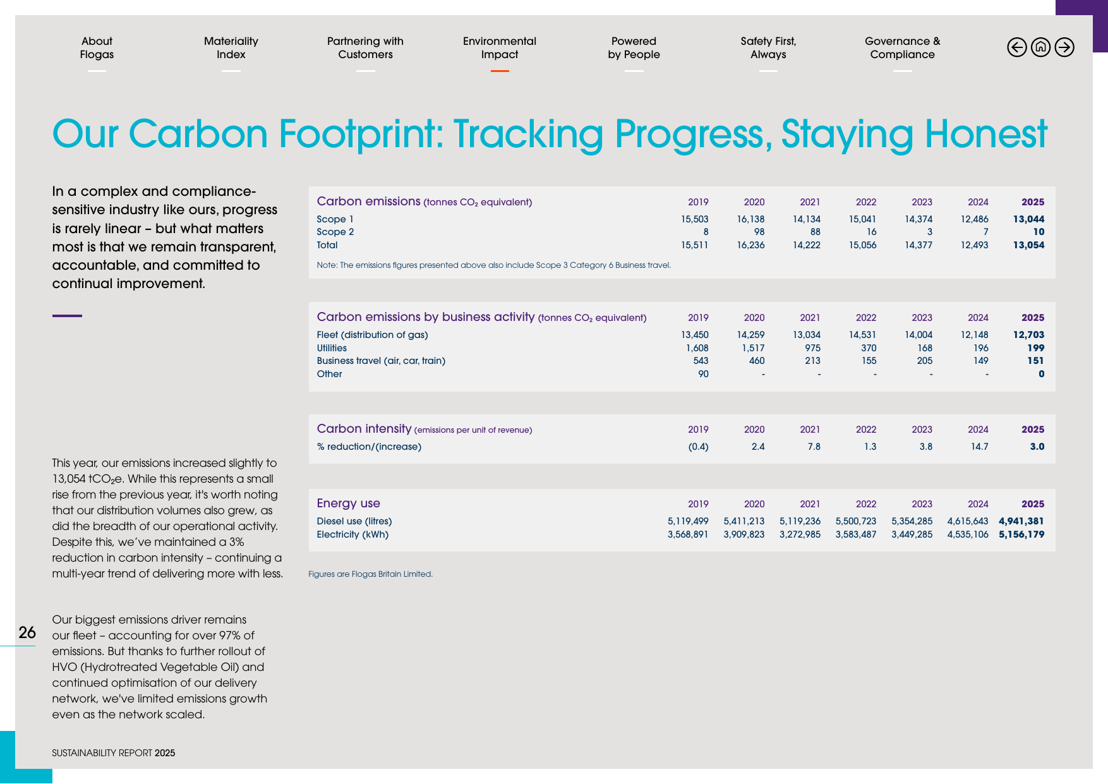The height and width of the screenshot is (784, 1108).
Task: Select the 2020 total emissions value 16,236
Action: click(750, 245)
